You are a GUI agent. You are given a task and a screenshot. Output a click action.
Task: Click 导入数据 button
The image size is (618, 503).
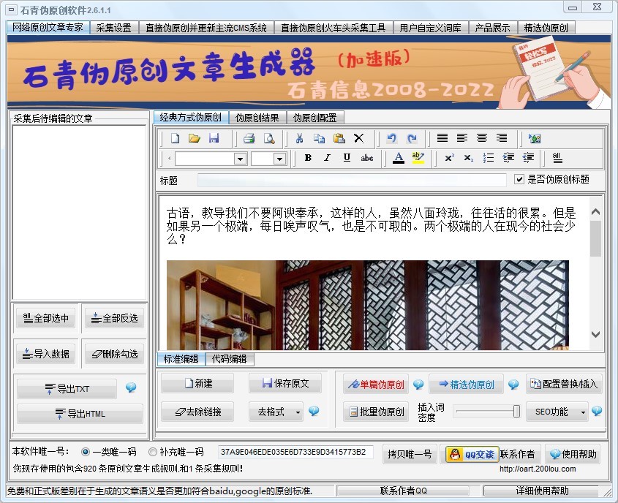(46, 354)
